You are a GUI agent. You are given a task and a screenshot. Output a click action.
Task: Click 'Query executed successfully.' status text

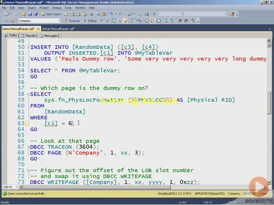click(26, 193)
